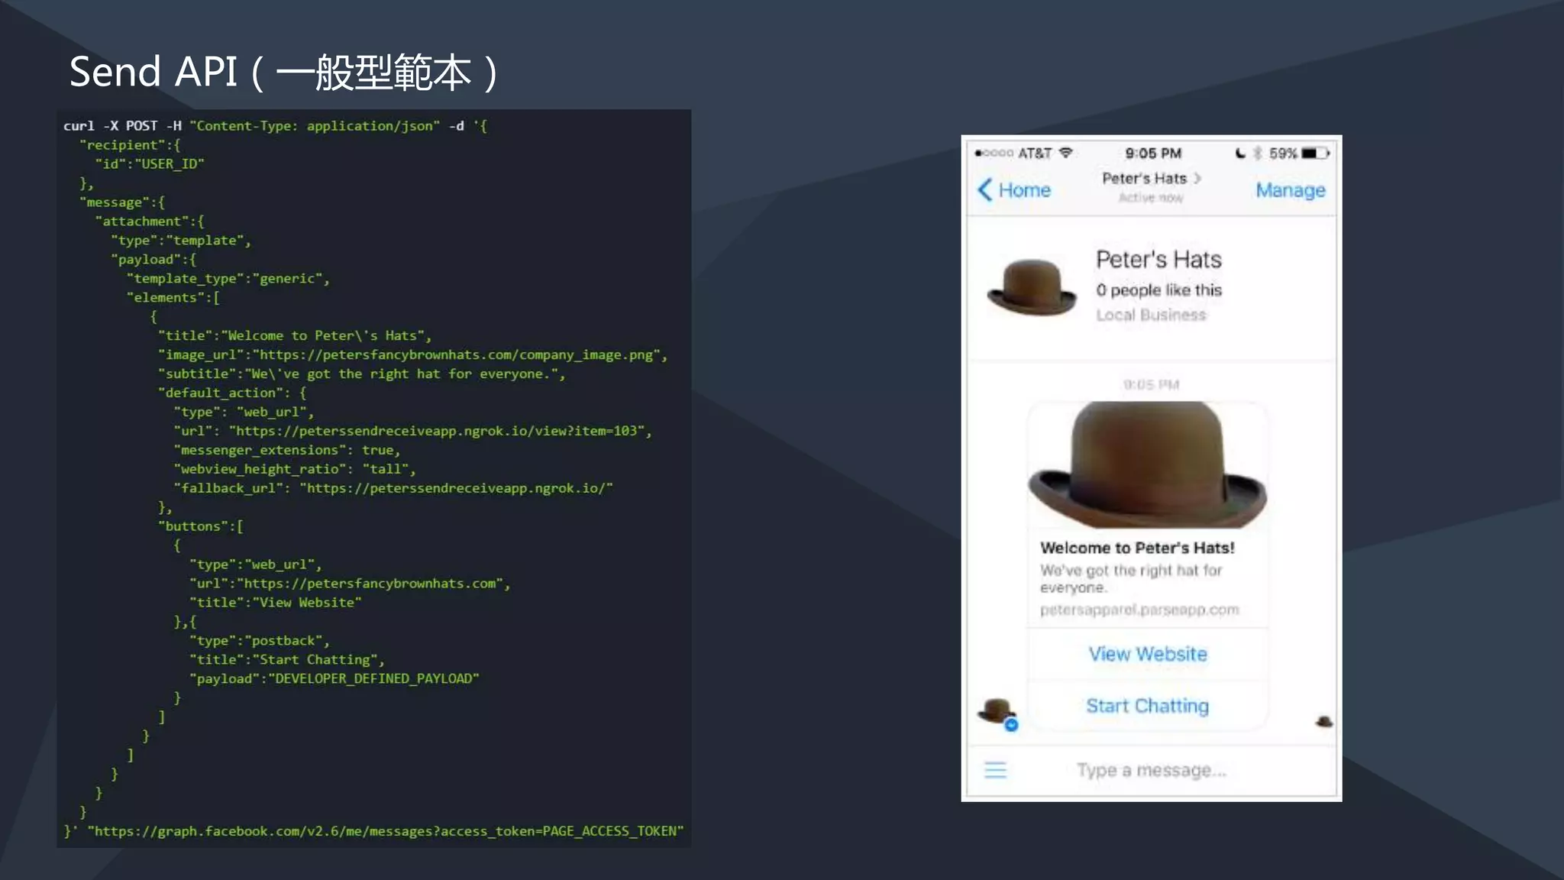This screenshot has width=1564, height=880.
Task: Click '0 people like this' text
Action: click(x=1158, y=290)
